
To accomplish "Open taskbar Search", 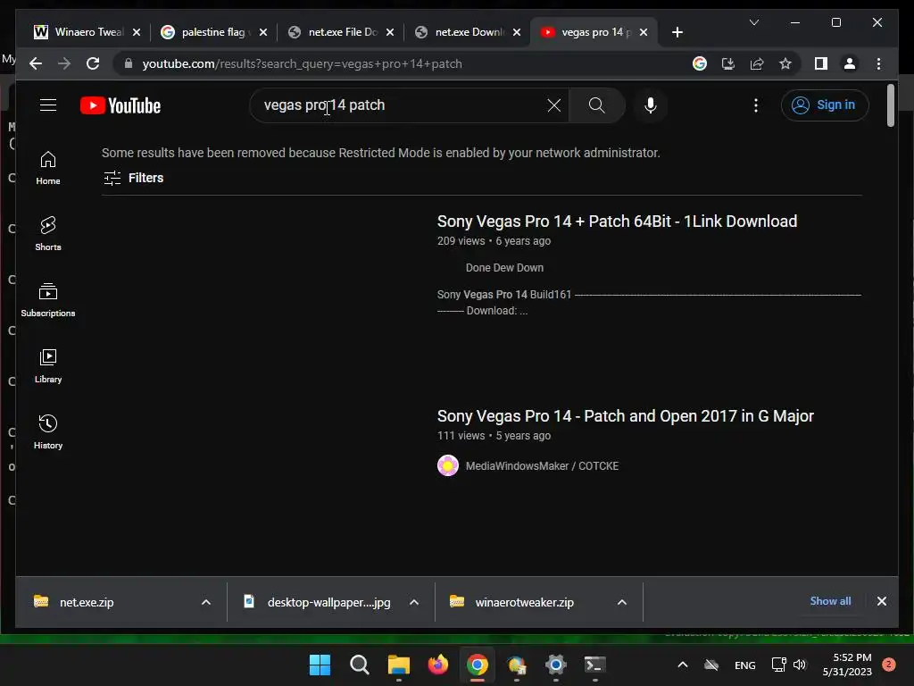I will pos(359,665).
